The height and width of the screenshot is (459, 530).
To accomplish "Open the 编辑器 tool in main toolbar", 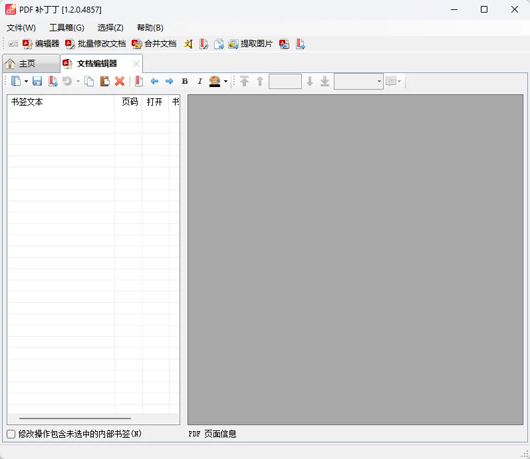I will [41, 44].
